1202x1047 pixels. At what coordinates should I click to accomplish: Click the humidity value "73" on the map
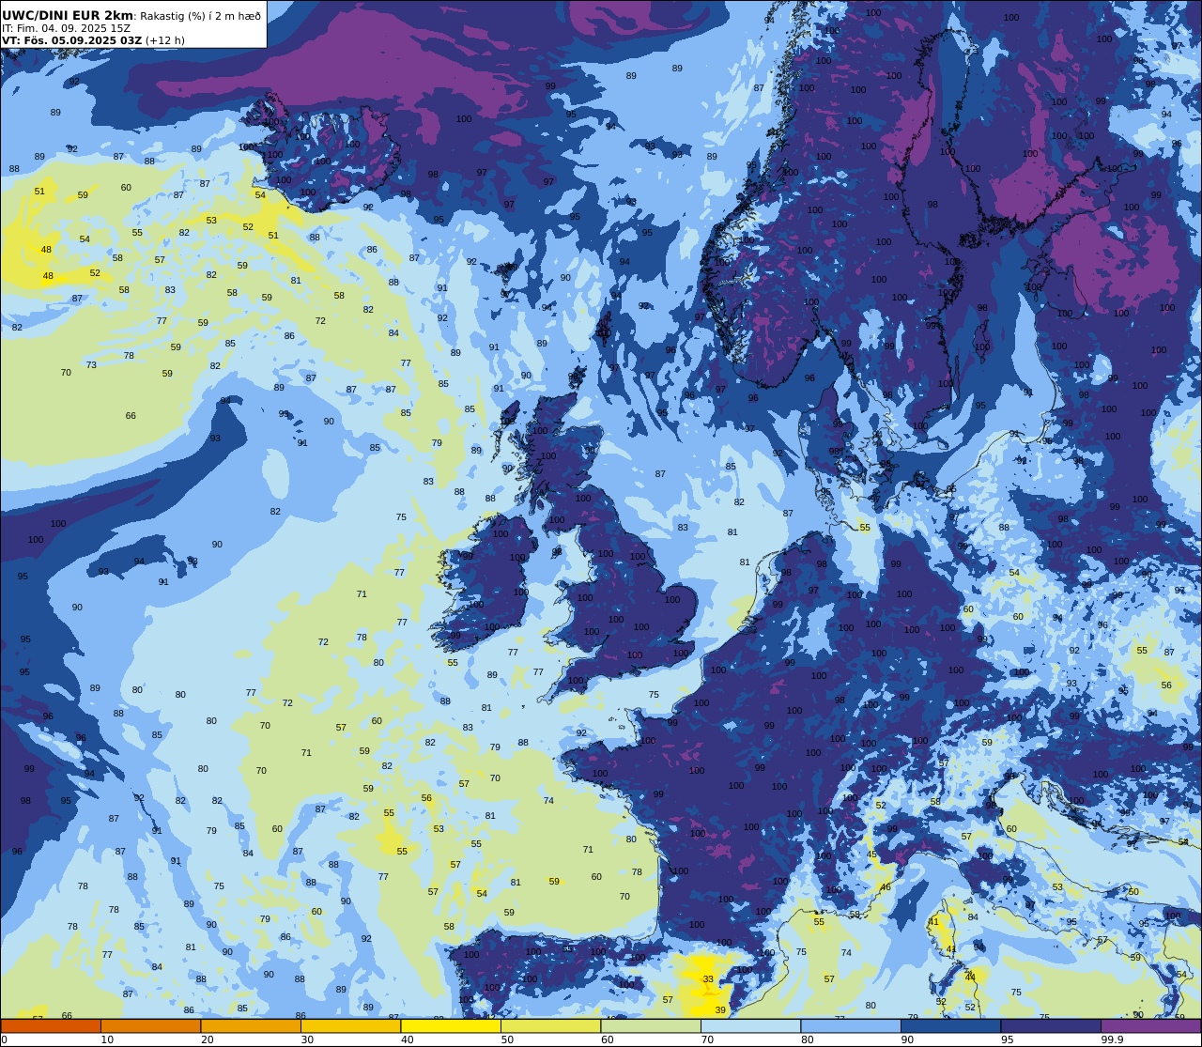coord(91,365)
